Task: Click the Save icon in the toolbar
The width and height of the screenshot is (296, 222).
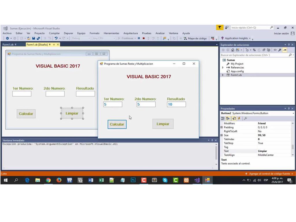Action: click(x=34, y=38)
